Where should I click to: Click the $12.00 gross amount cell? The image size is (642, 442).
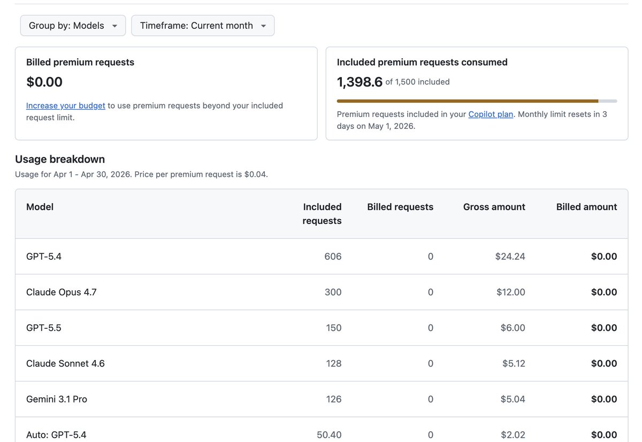point(511,292)
